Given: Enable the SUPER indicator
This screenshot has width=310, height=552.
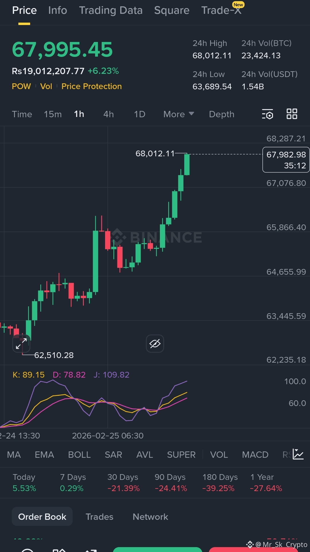Looking at the screenshot, I should coord(181,455).
